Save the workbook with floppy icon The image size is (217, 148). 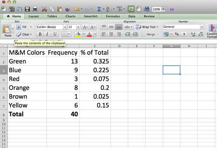tap(27, 9)
